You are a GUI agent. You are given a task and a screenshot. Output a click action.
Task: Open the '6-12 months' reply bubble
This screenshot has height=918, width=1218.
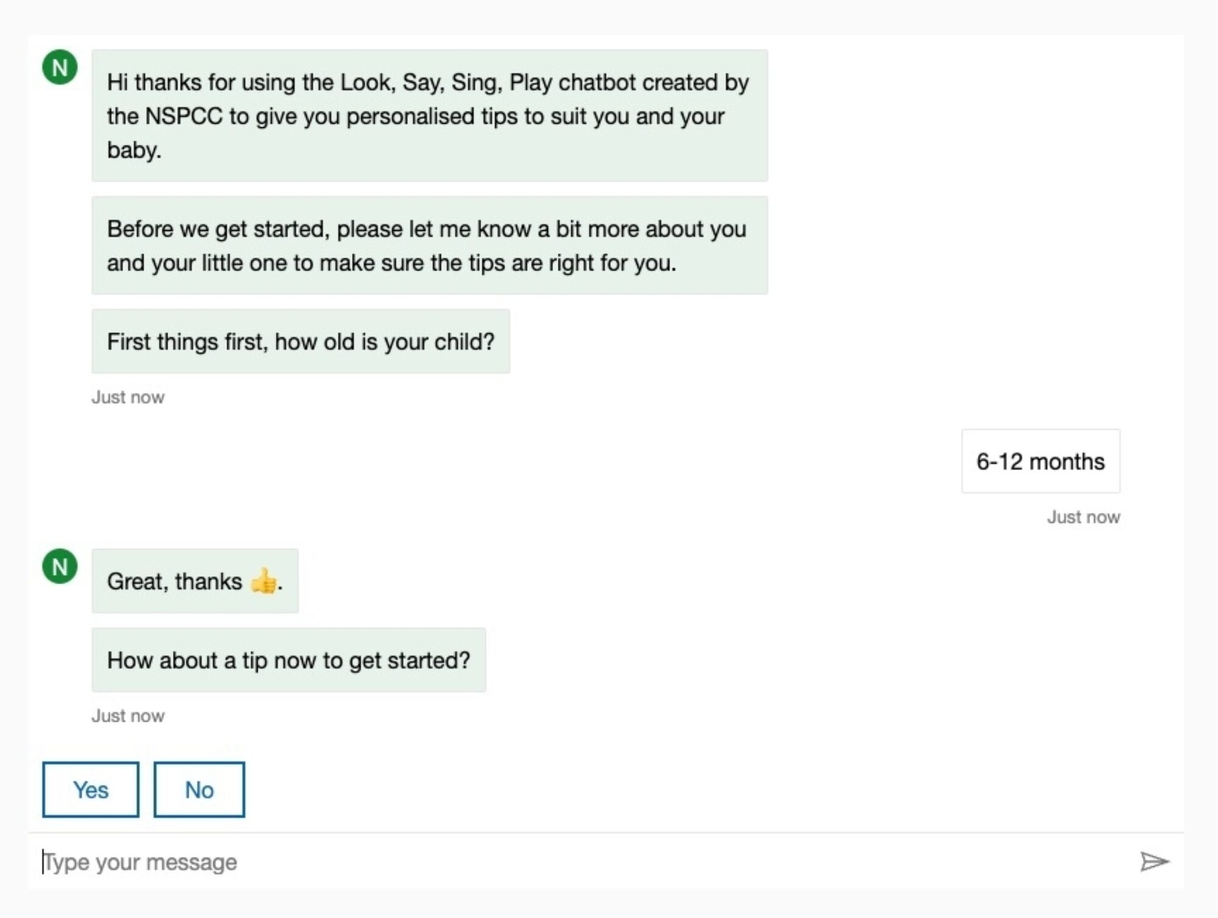1041,461
